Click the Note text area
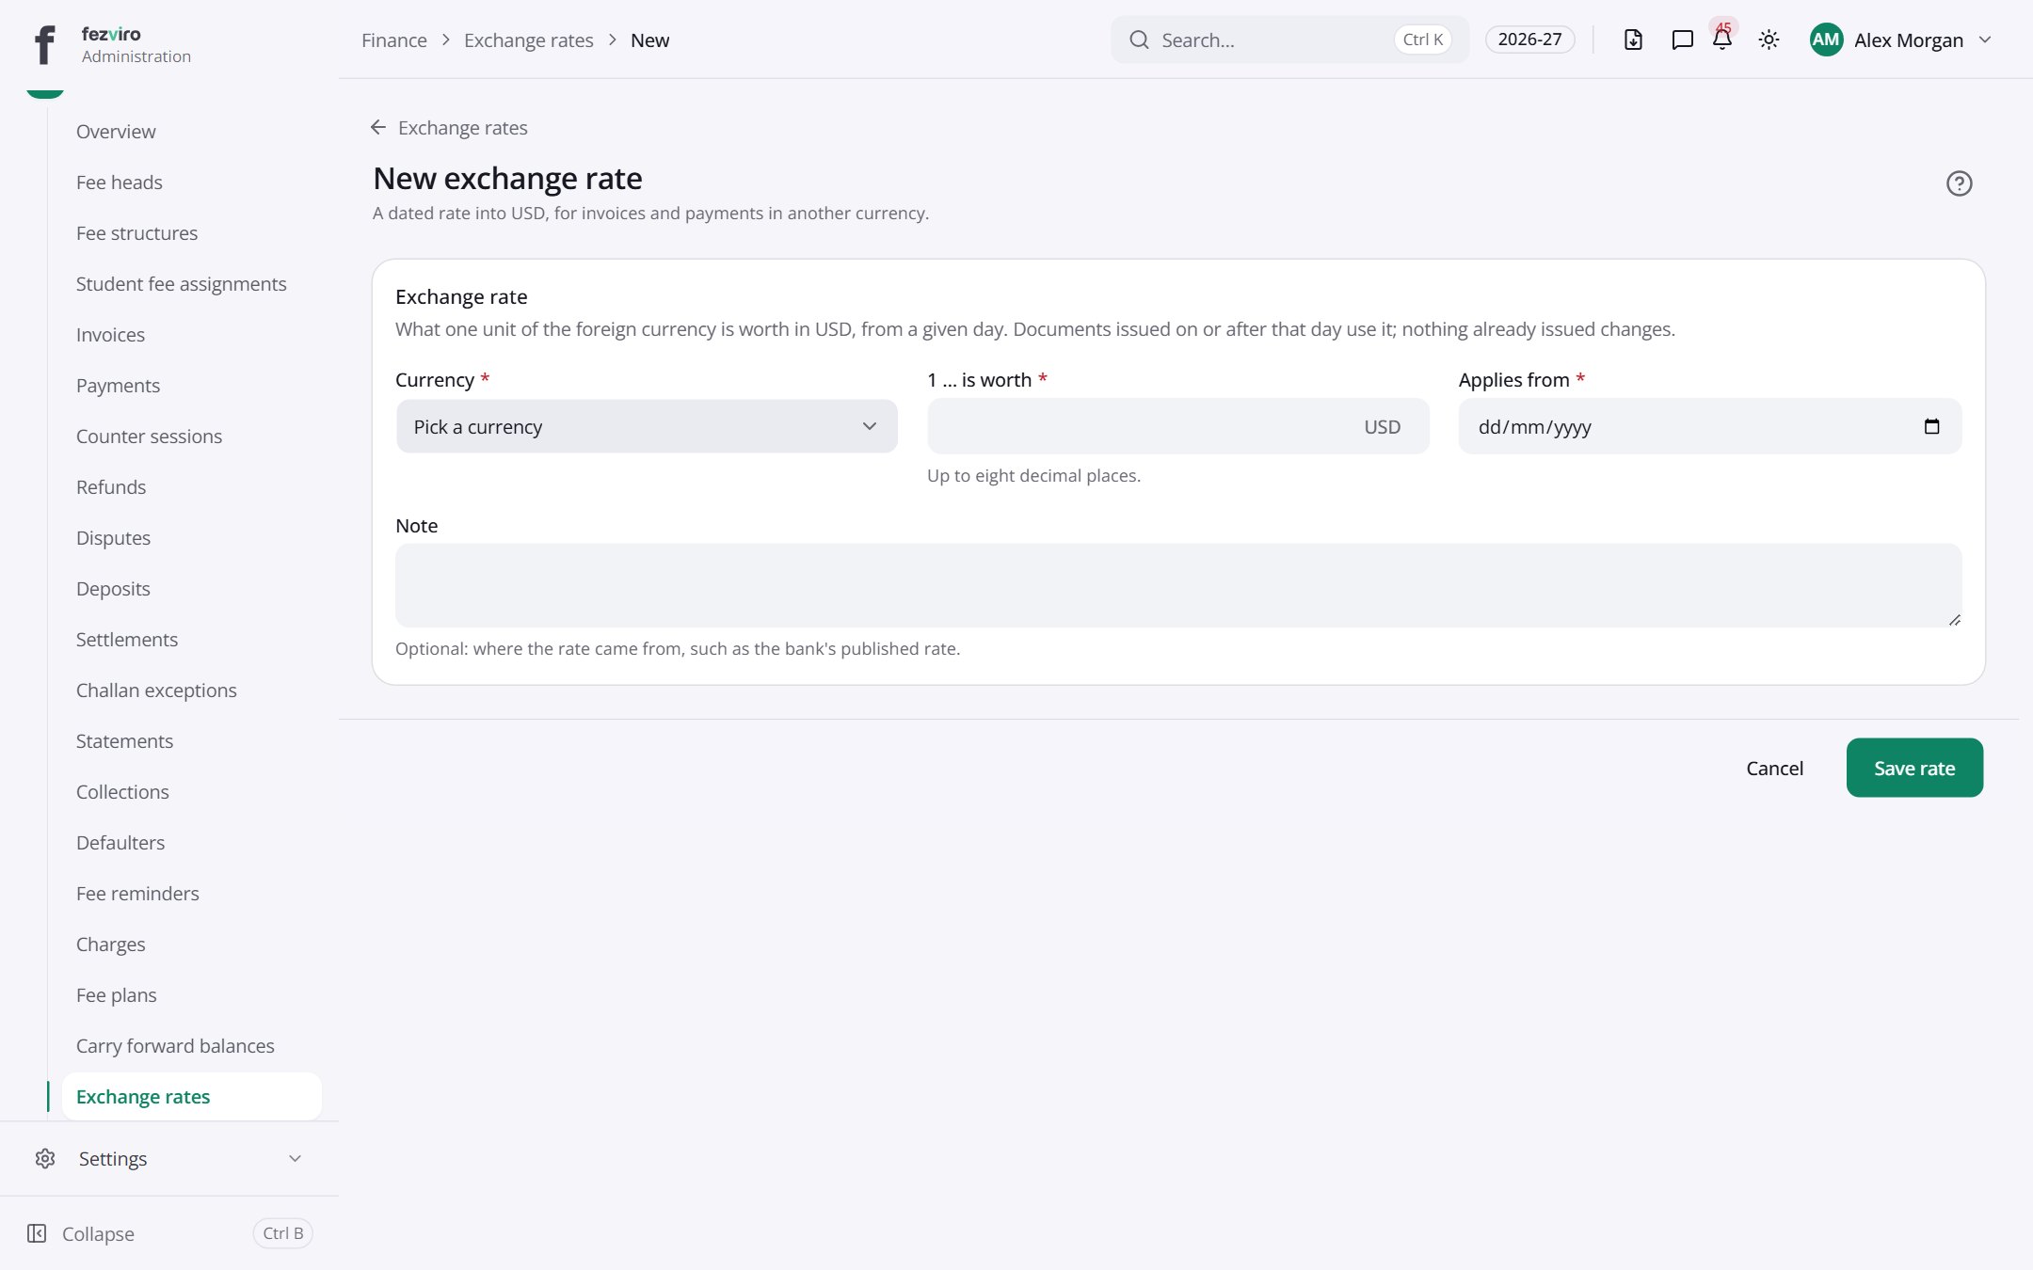 [1178, 585]
